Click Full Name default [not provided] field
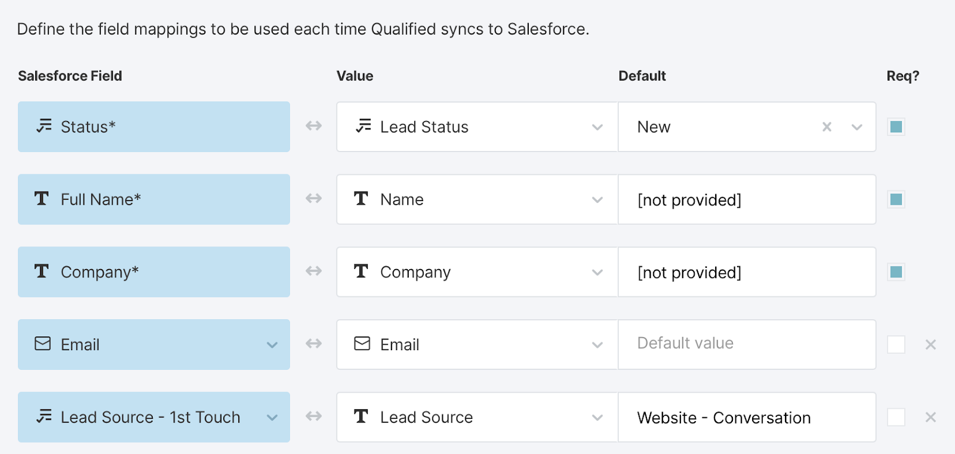The height and width of the screenshot is (454, 955). [x=747, y=199]
